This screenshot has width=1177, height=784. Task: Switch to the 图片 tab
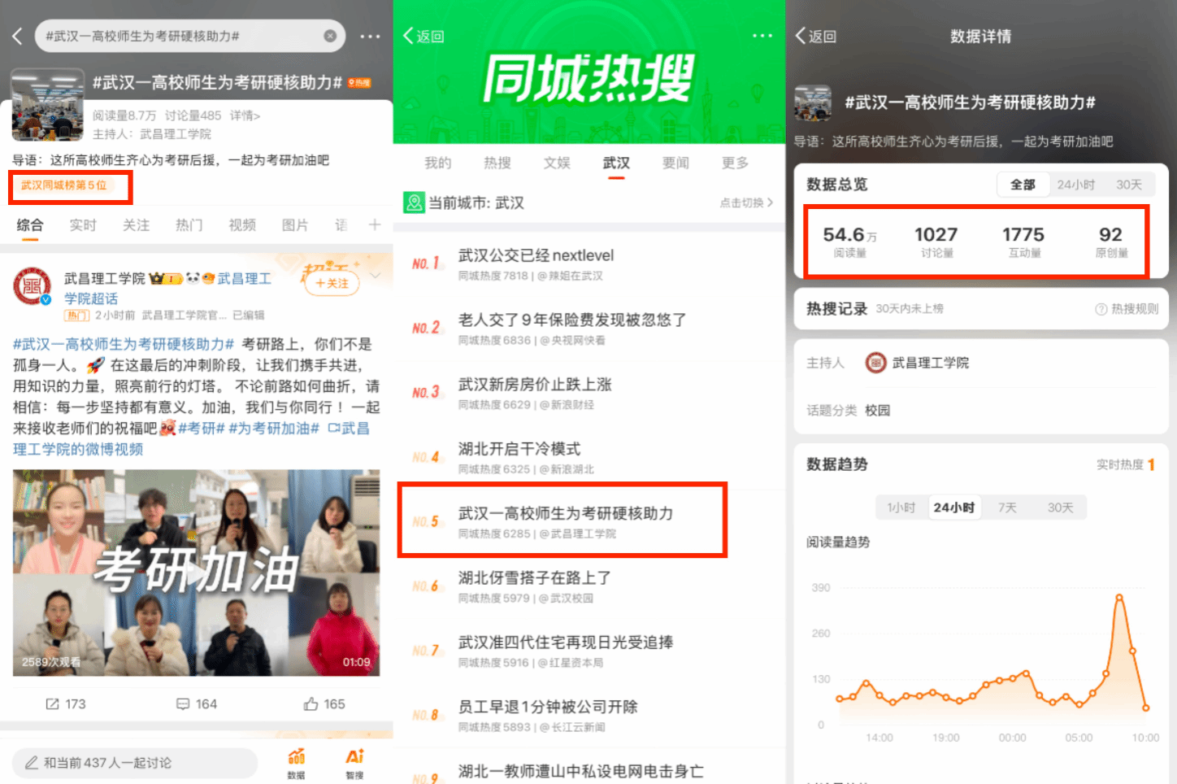[x=295, y=225]
